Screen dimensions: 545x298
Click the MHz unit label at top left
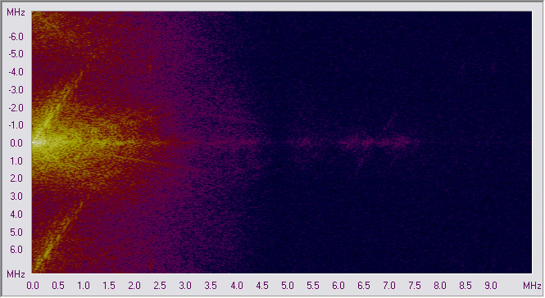pyautogui.click(x=16, y=12)
